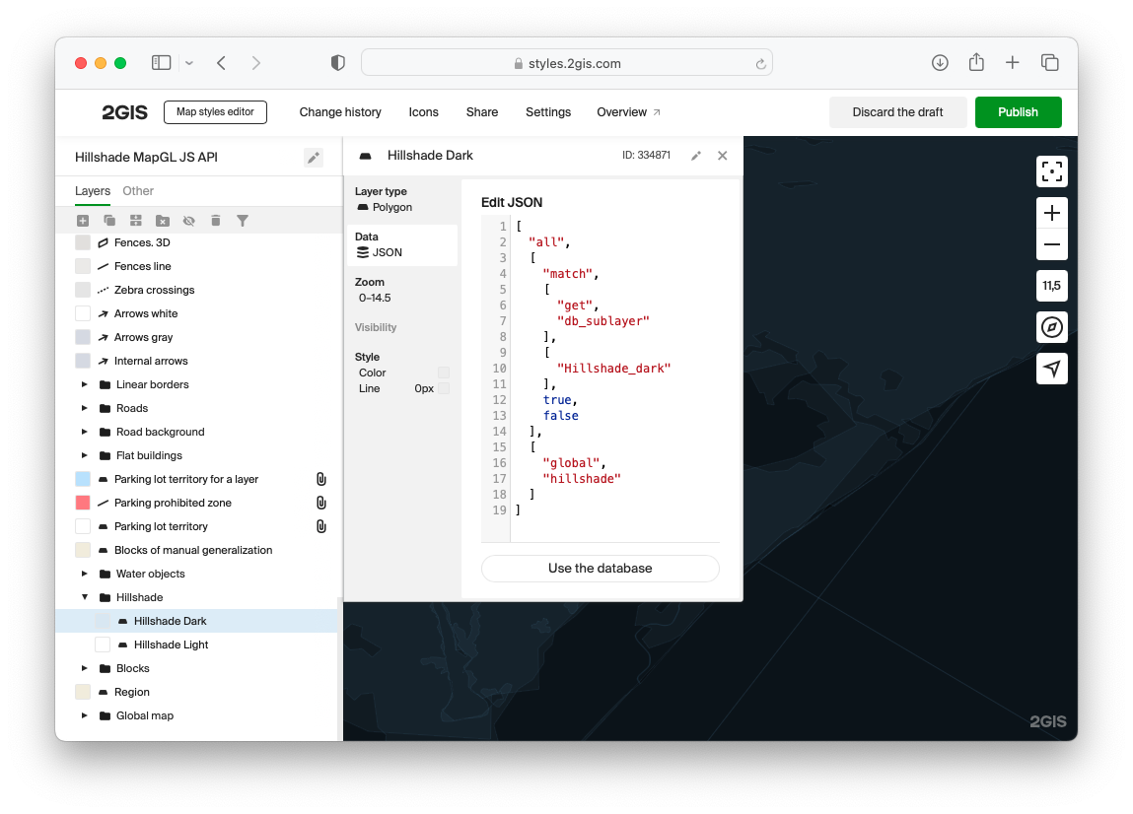Click the Publish button
This screenshot has width=1133, height=814.
(1018, 112)
